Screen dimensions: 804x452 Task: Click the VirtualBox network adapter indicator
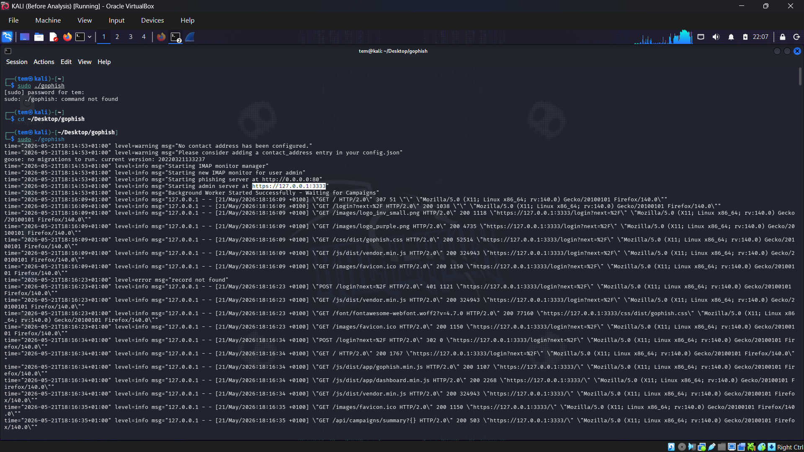tap(702, 447)
